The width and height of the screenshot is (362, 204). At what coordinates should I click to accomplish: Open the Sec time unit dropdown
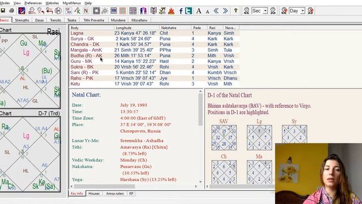pyautogui.click(x=265, y=11)
